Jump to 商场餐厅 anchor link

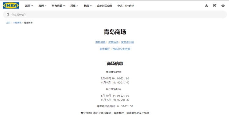(x=104, y=49)
